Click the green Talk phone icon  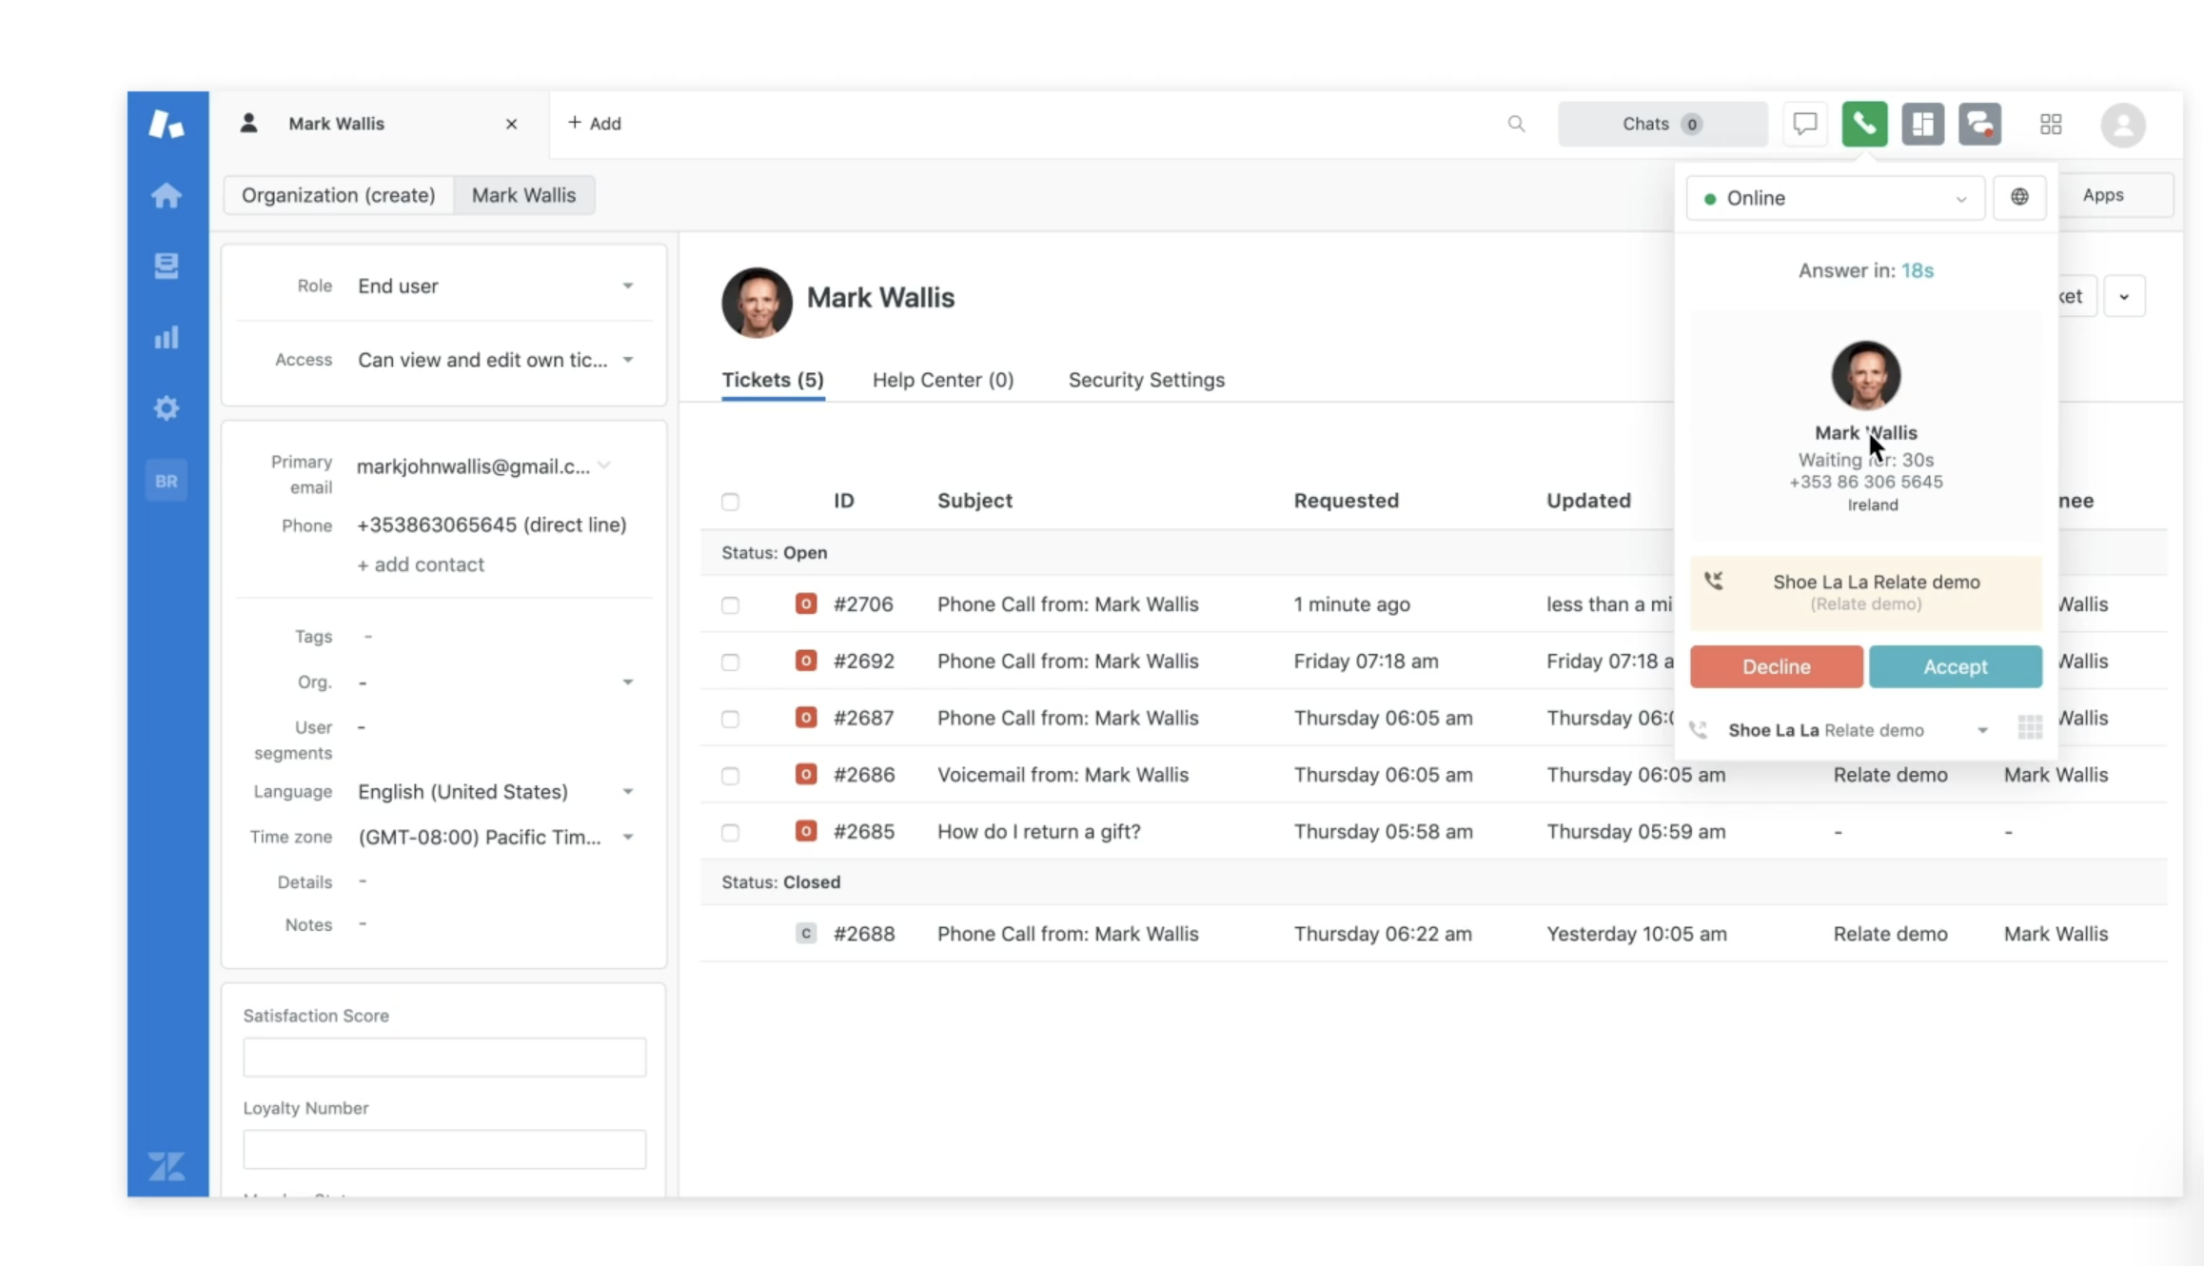click(1863, 124)
